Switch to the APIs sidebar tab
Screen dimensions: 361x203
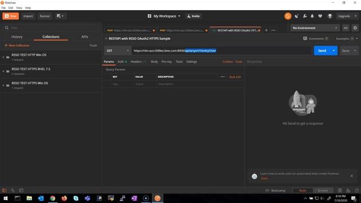pos(85,37)
